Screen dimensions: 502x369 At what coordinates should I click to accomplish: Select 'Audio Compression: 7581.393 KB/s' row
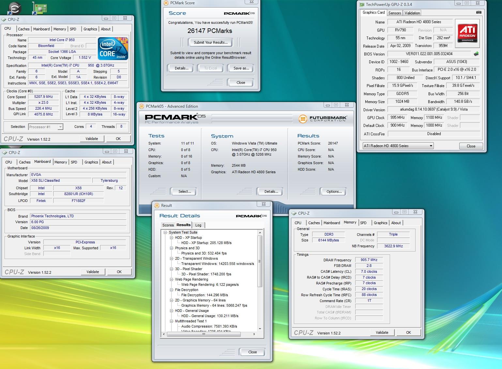[209, 326]
